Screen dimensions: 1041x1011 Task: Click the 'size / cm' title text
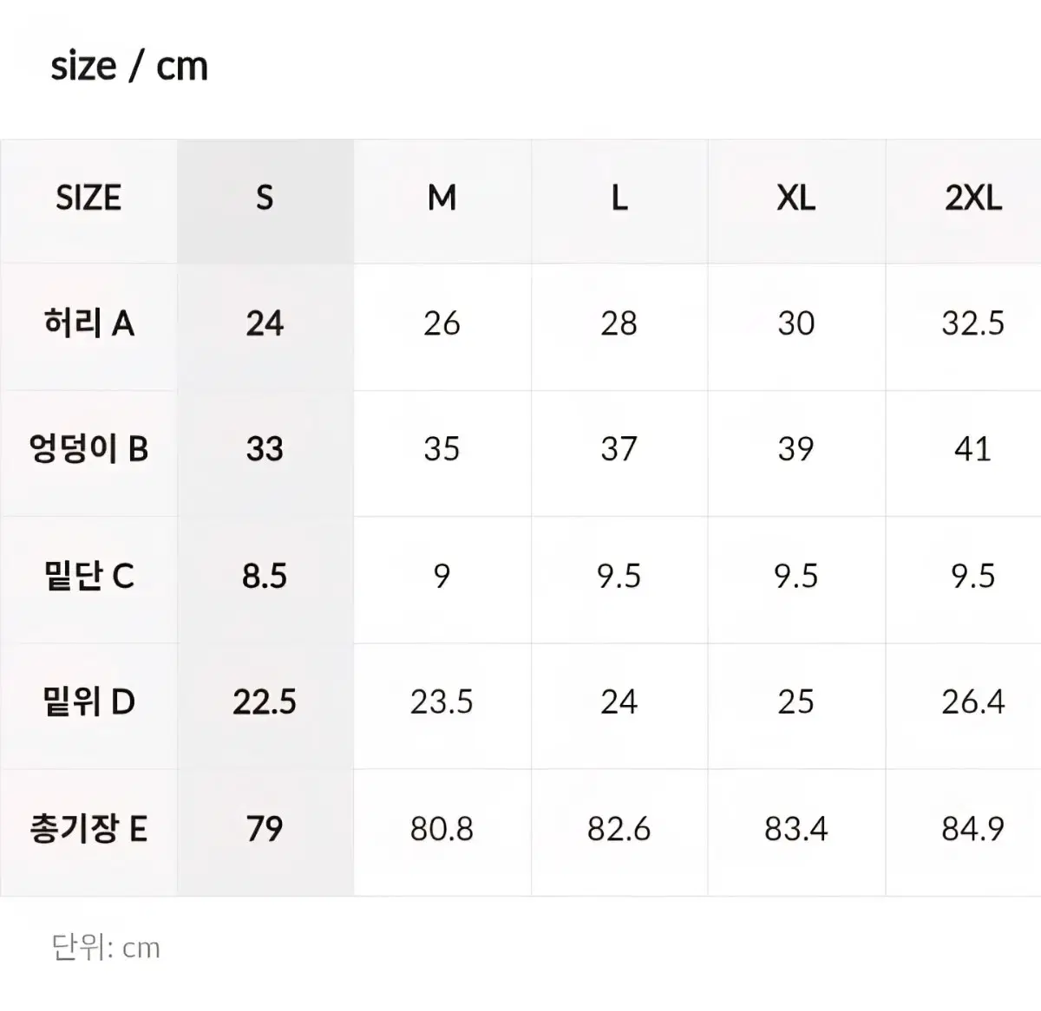pos(129,66)
